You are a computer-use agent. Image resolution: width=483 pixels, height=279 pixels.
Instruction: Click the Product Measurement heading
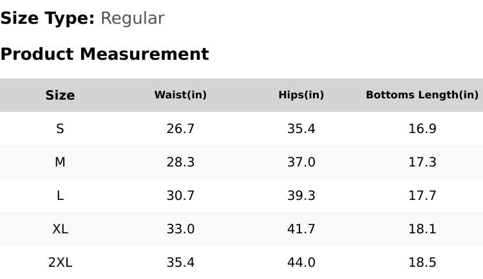[x=104, y=54]
